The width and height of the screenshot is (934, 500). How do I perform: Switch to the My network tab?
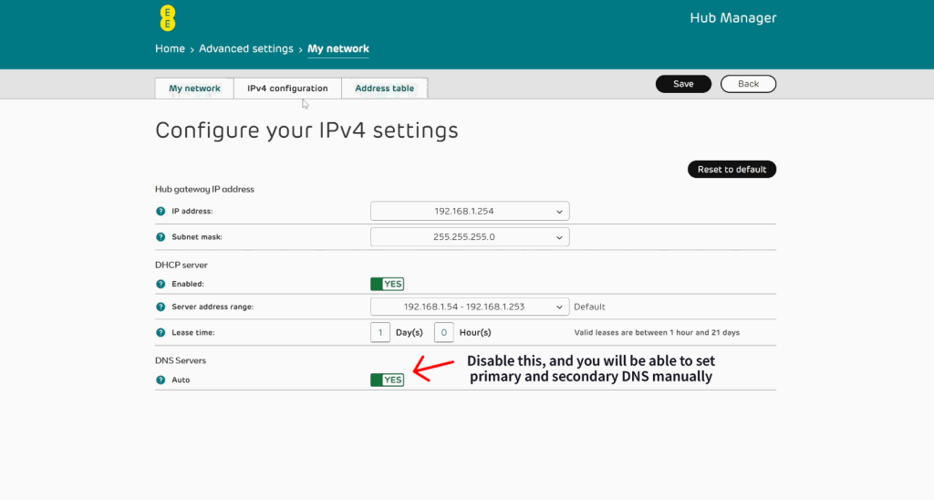pos(194,89)
